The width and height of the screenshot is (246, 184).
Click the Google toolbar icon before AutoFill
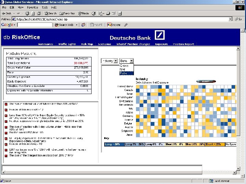pyautogui.click(x=83, y=25)
